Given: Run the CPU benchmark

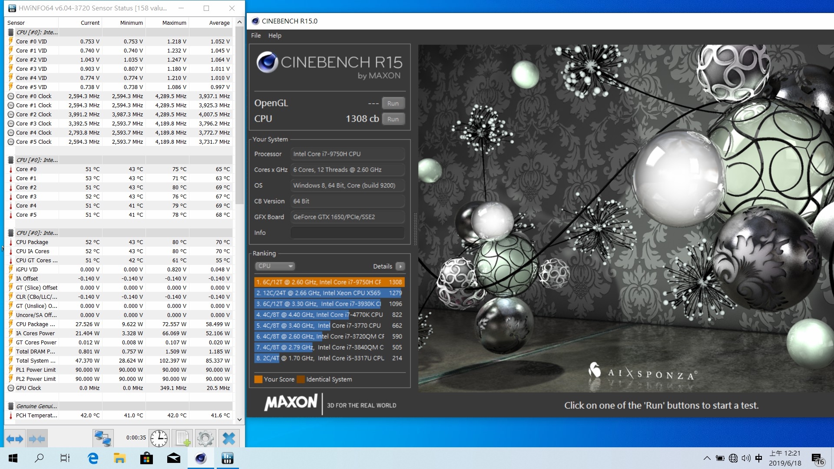Looking at the screenshot, I should (x=393, y=119).
